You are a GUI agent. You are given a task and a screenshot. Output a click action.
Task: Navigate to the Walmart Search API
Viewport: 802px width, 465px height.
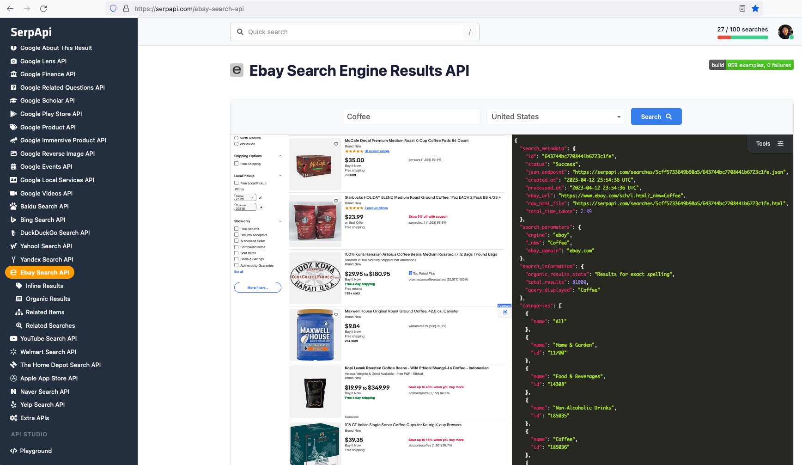[x=48, y=352]
